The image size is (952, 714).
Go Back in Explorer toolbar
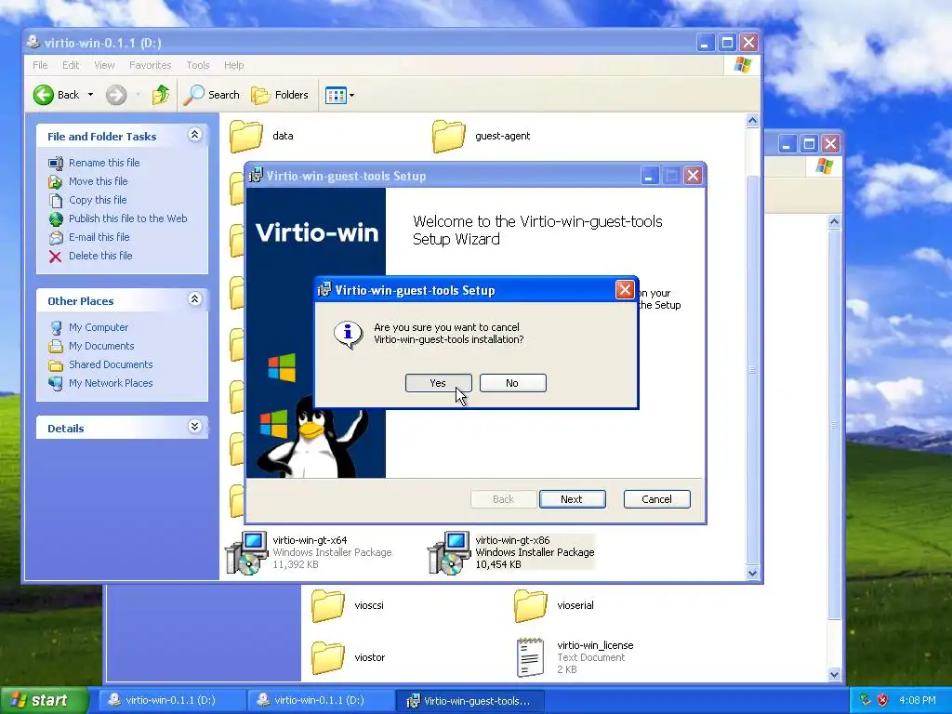(57, 95)
